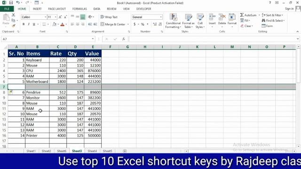Open the font size dropdown
This screenshot has height=169, width=301.
point(55,17)
